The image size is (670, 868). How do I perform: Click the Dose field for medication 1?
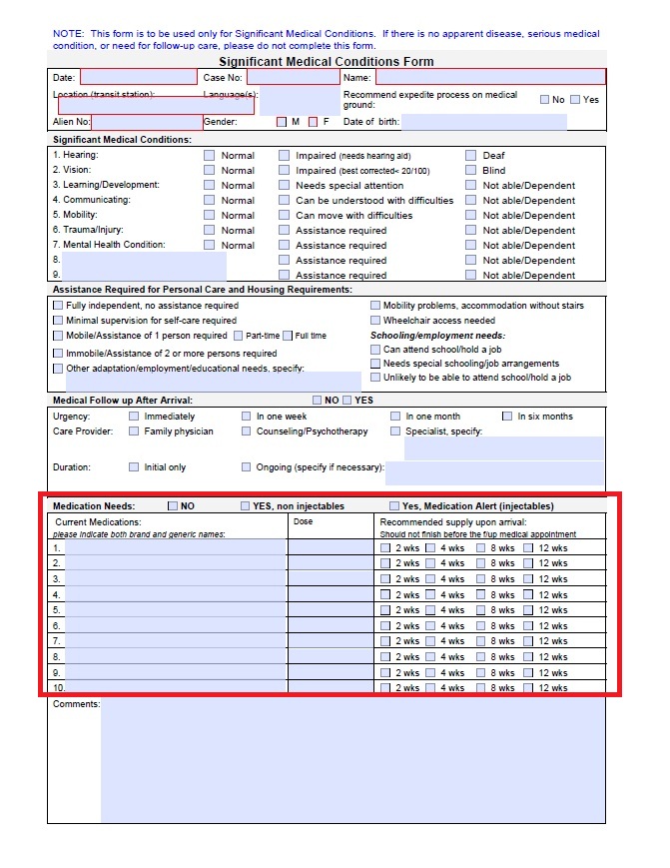pyautogui.click(x=329, y=548)
